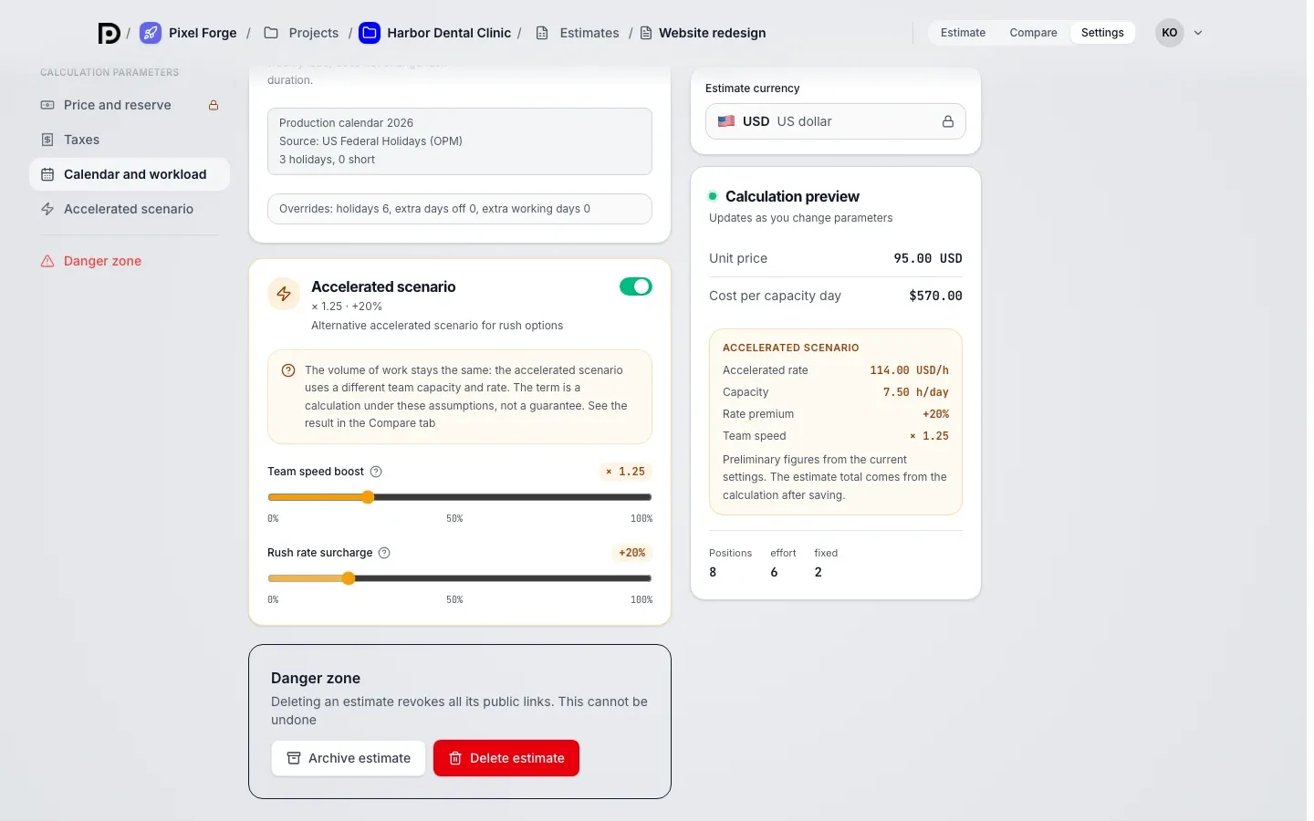Click the Team speed boost slider handle
The height and width of the screenshot is (821, 1314).
pos(368,497)
